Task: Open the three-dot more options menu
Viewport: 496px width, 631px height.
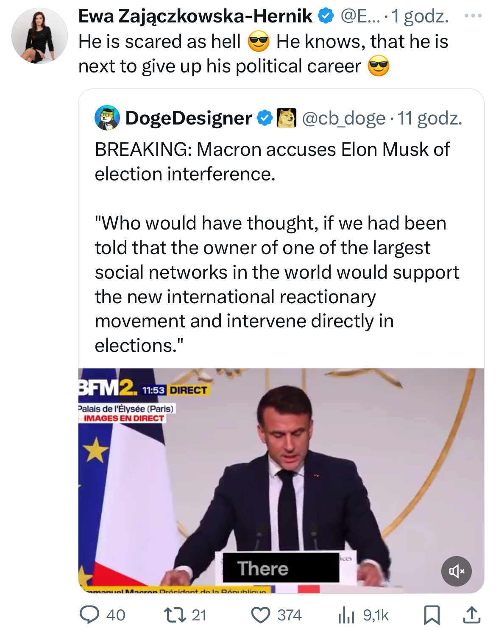Action: tap(473, 16)
